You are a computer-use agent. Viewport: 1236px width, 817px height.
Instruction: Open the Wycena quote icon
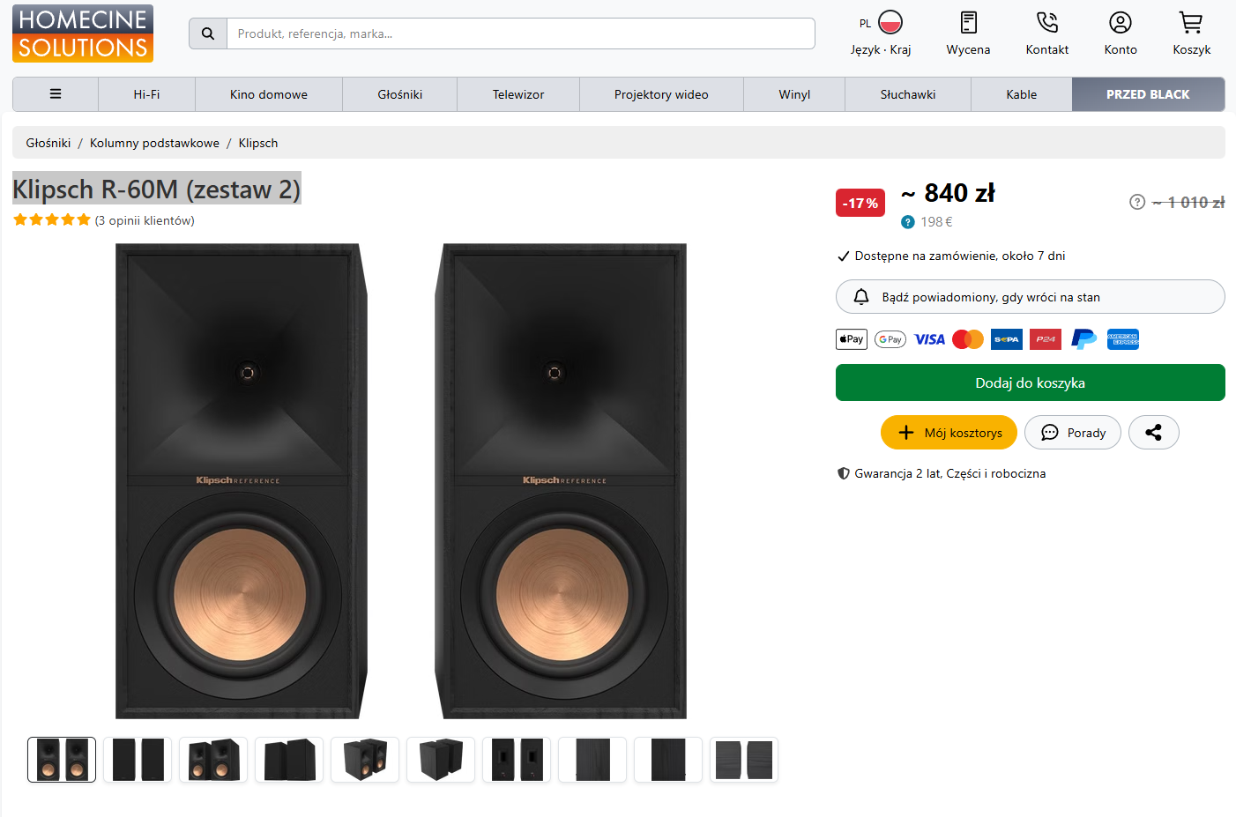[968, 23]
